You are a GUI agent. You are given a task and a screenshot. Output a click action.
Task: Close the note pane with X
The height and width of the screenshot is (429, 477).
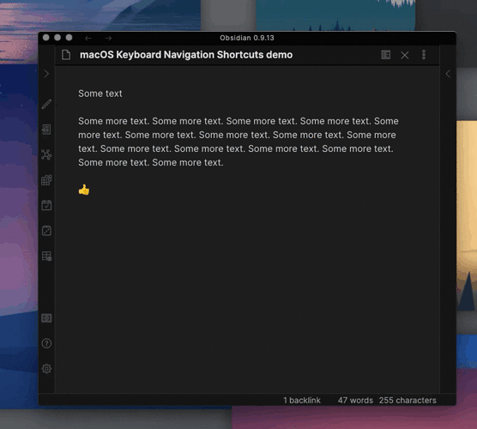click(405, 55)
